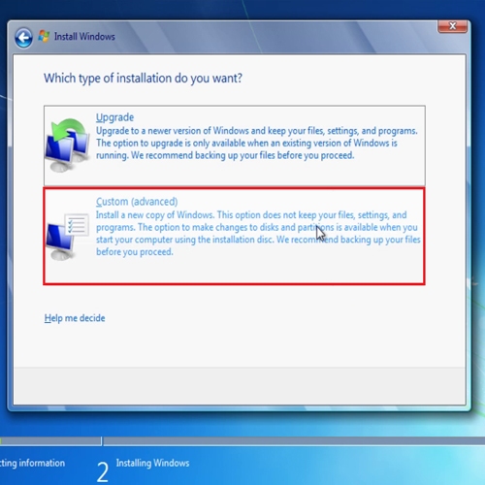
Task: Click the Upgrade option description paragraph
Action: 257,143
